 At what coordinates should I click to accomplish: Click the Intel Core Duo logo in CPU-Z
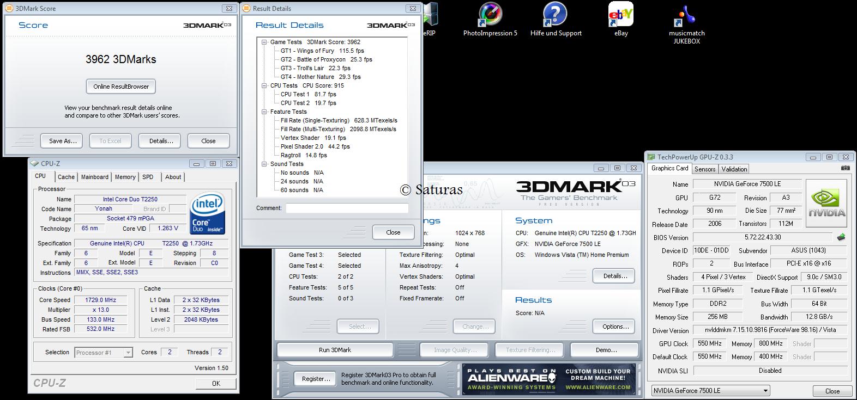207,214
